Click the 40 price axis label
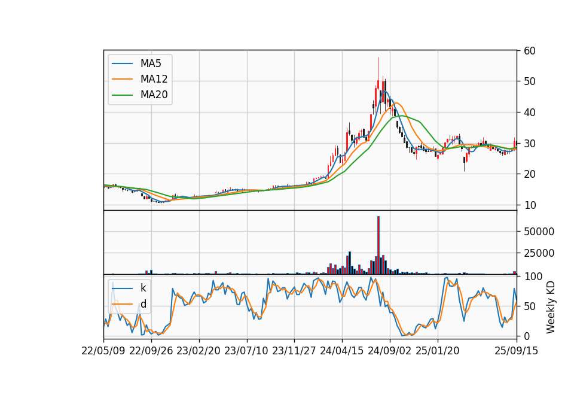The height and width of the screenshot is (413, 574). [x=530, y=113]
